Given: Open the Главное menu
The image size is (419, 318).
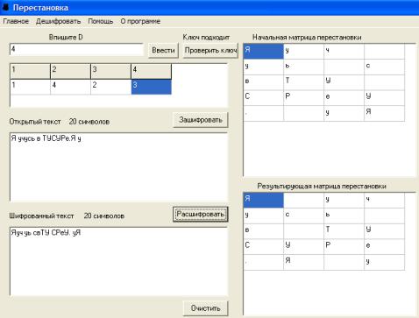Looking at the screenshot, I should pos(16,21).
